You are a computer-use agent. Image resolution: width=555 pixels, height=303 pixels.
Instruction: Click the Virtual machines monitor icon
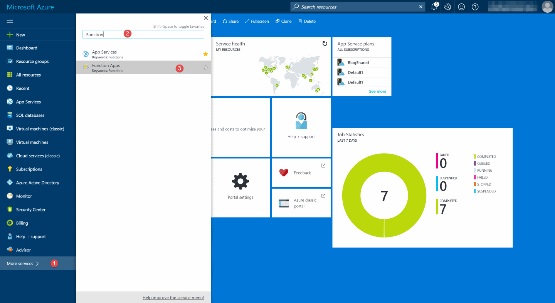10,142
